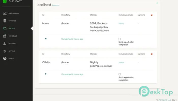Viewport: 178px width, 101px height.
Task: Go to Schedule menu item
Action: [x=13, y=36]
